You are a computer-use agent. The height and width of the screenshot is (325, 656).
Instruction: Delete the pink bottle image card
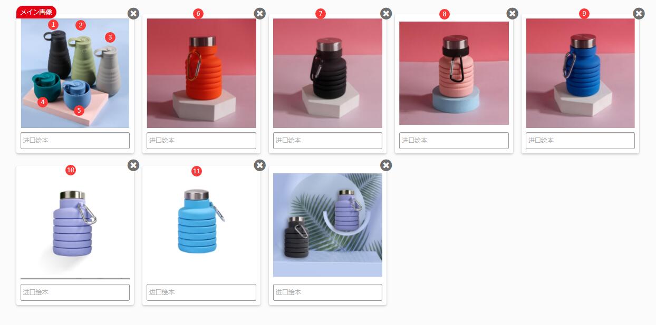click(512, 14)
